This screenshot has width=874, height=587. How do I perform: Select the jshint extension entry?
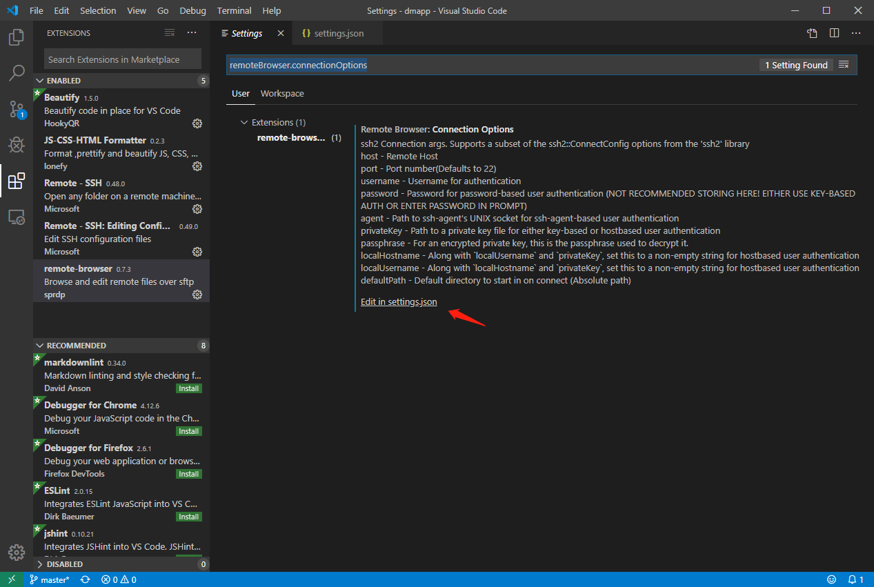[x=121, y=541]
